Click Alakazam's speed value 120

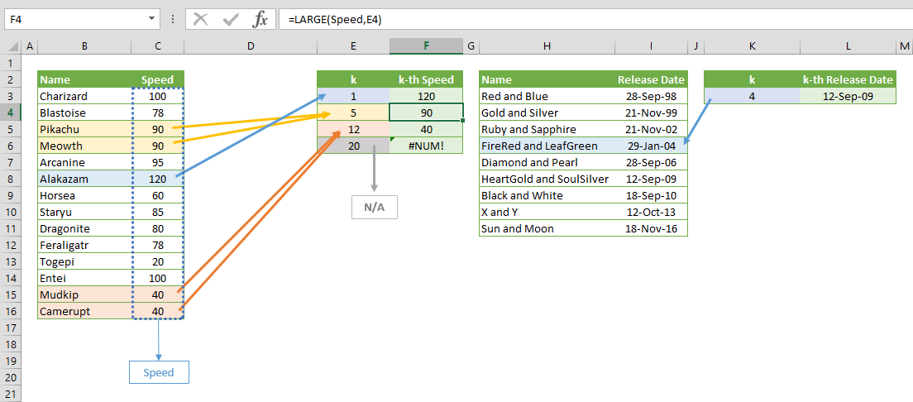click(x=158, y=179)
